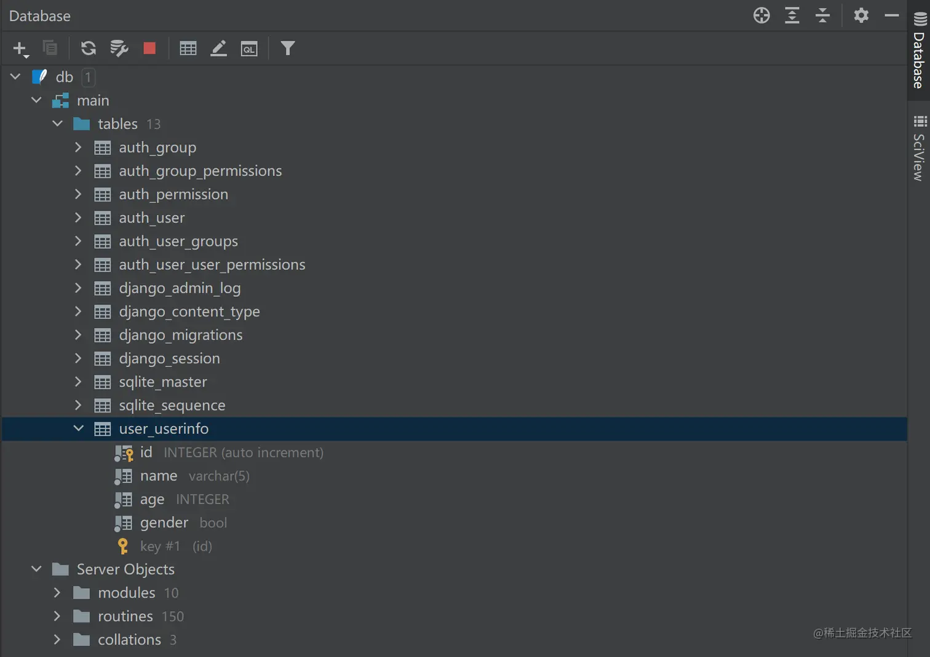Select the django_session table

click(169, 358)
